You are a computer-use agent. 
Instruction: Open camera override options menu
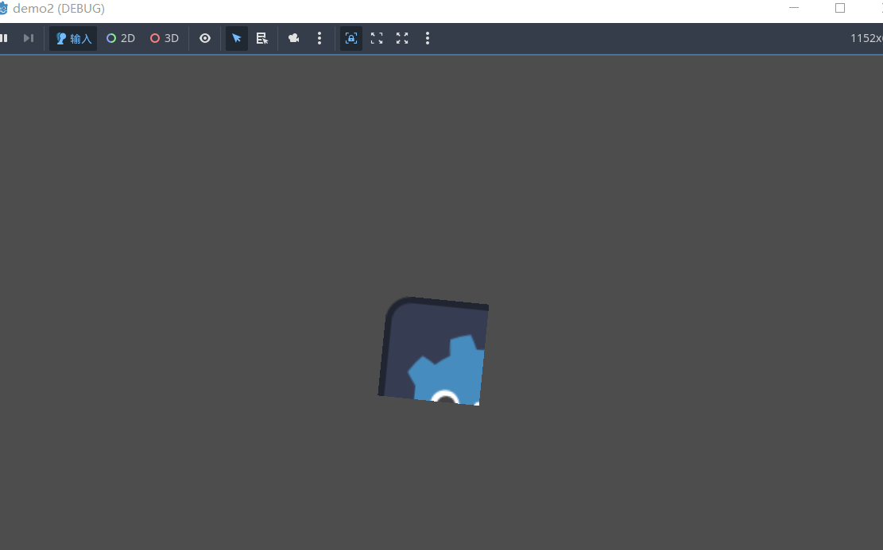tap(320, 38)
